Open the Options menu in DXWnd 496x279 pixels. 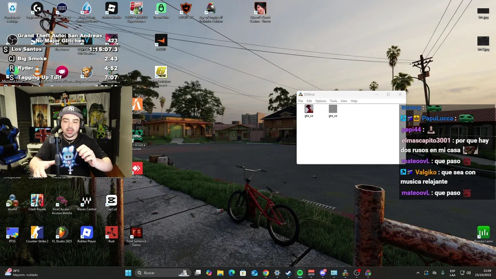(321, 101)
